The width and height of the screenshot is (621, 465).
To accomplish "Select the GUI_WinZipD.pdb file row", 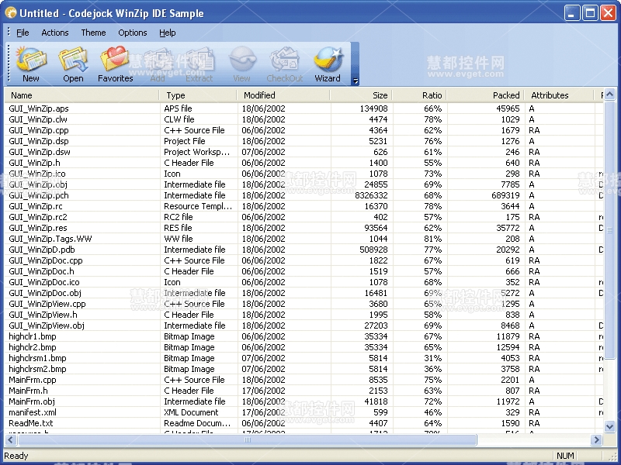I will [x=304, y=250].
